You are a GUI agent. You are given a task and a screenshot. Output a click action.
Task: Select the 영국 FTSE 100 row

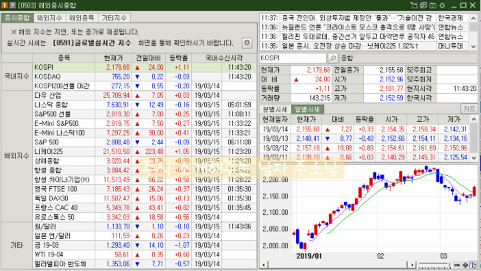(145, 189)
